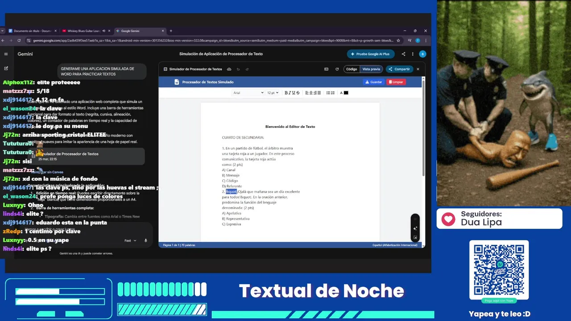Click the floating AI sparkle edit icon
The height and width of the screenshot is (321, 571).
415,228
